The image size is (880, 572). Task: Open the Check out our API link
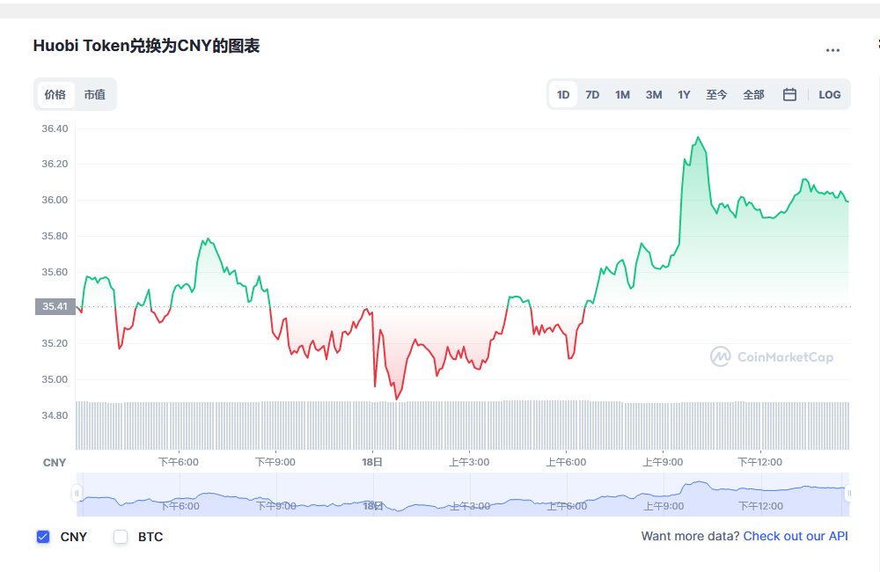coord(796,536)
